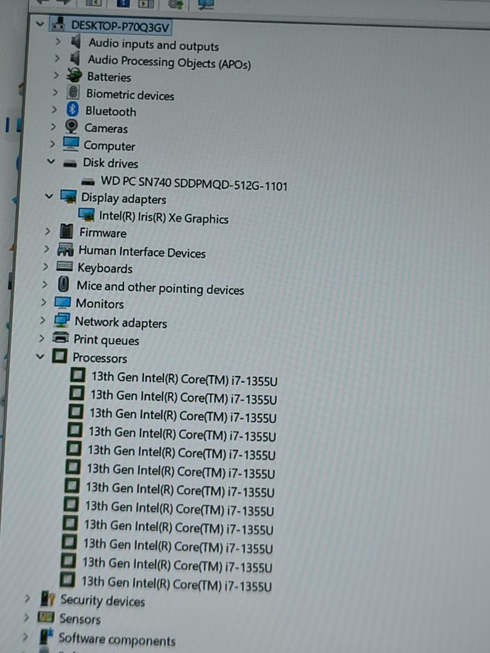This screenshot has width=490, height=653.
Task: Expand the Keyboards category arrow
Action: coord(46,267)
